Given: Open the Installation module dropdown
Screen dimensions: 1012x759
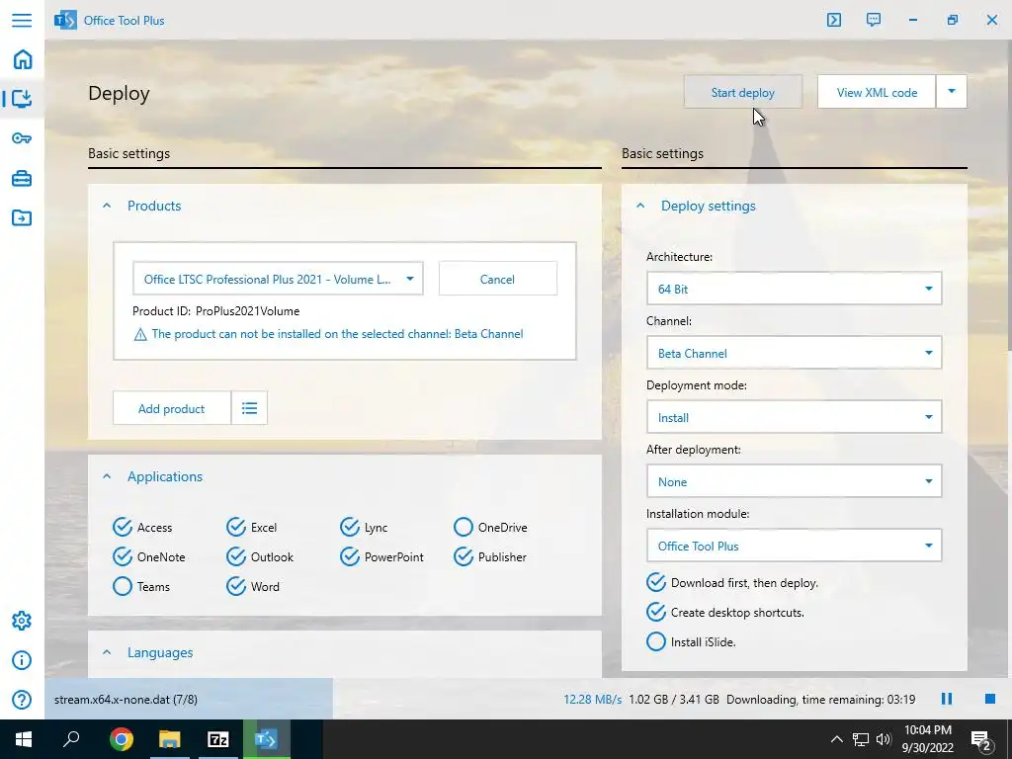Looking at the screenshot, I should tap(794, 546).
